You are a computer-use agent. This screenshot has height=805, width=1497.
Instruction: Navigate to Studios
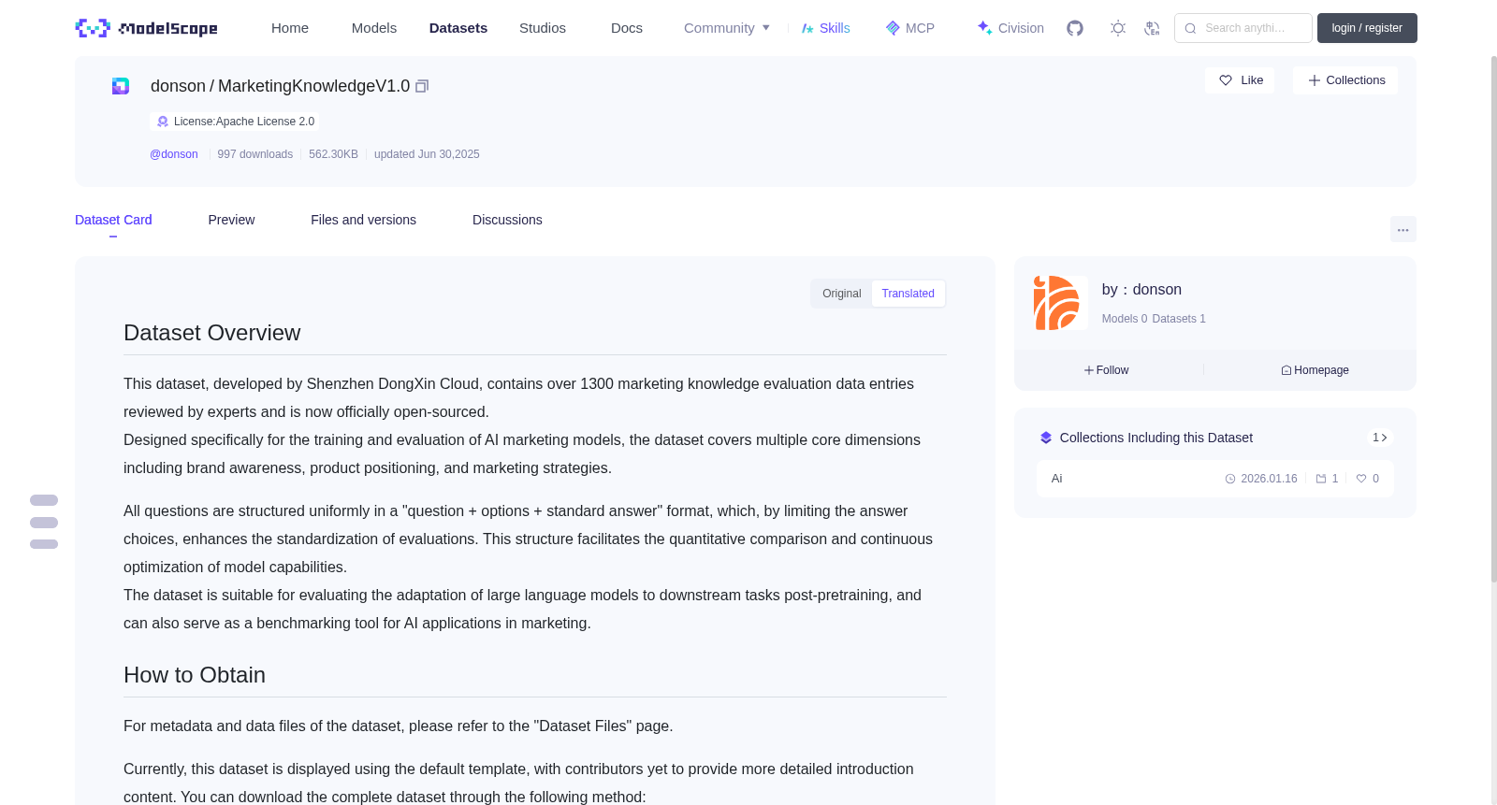point(543,28)
